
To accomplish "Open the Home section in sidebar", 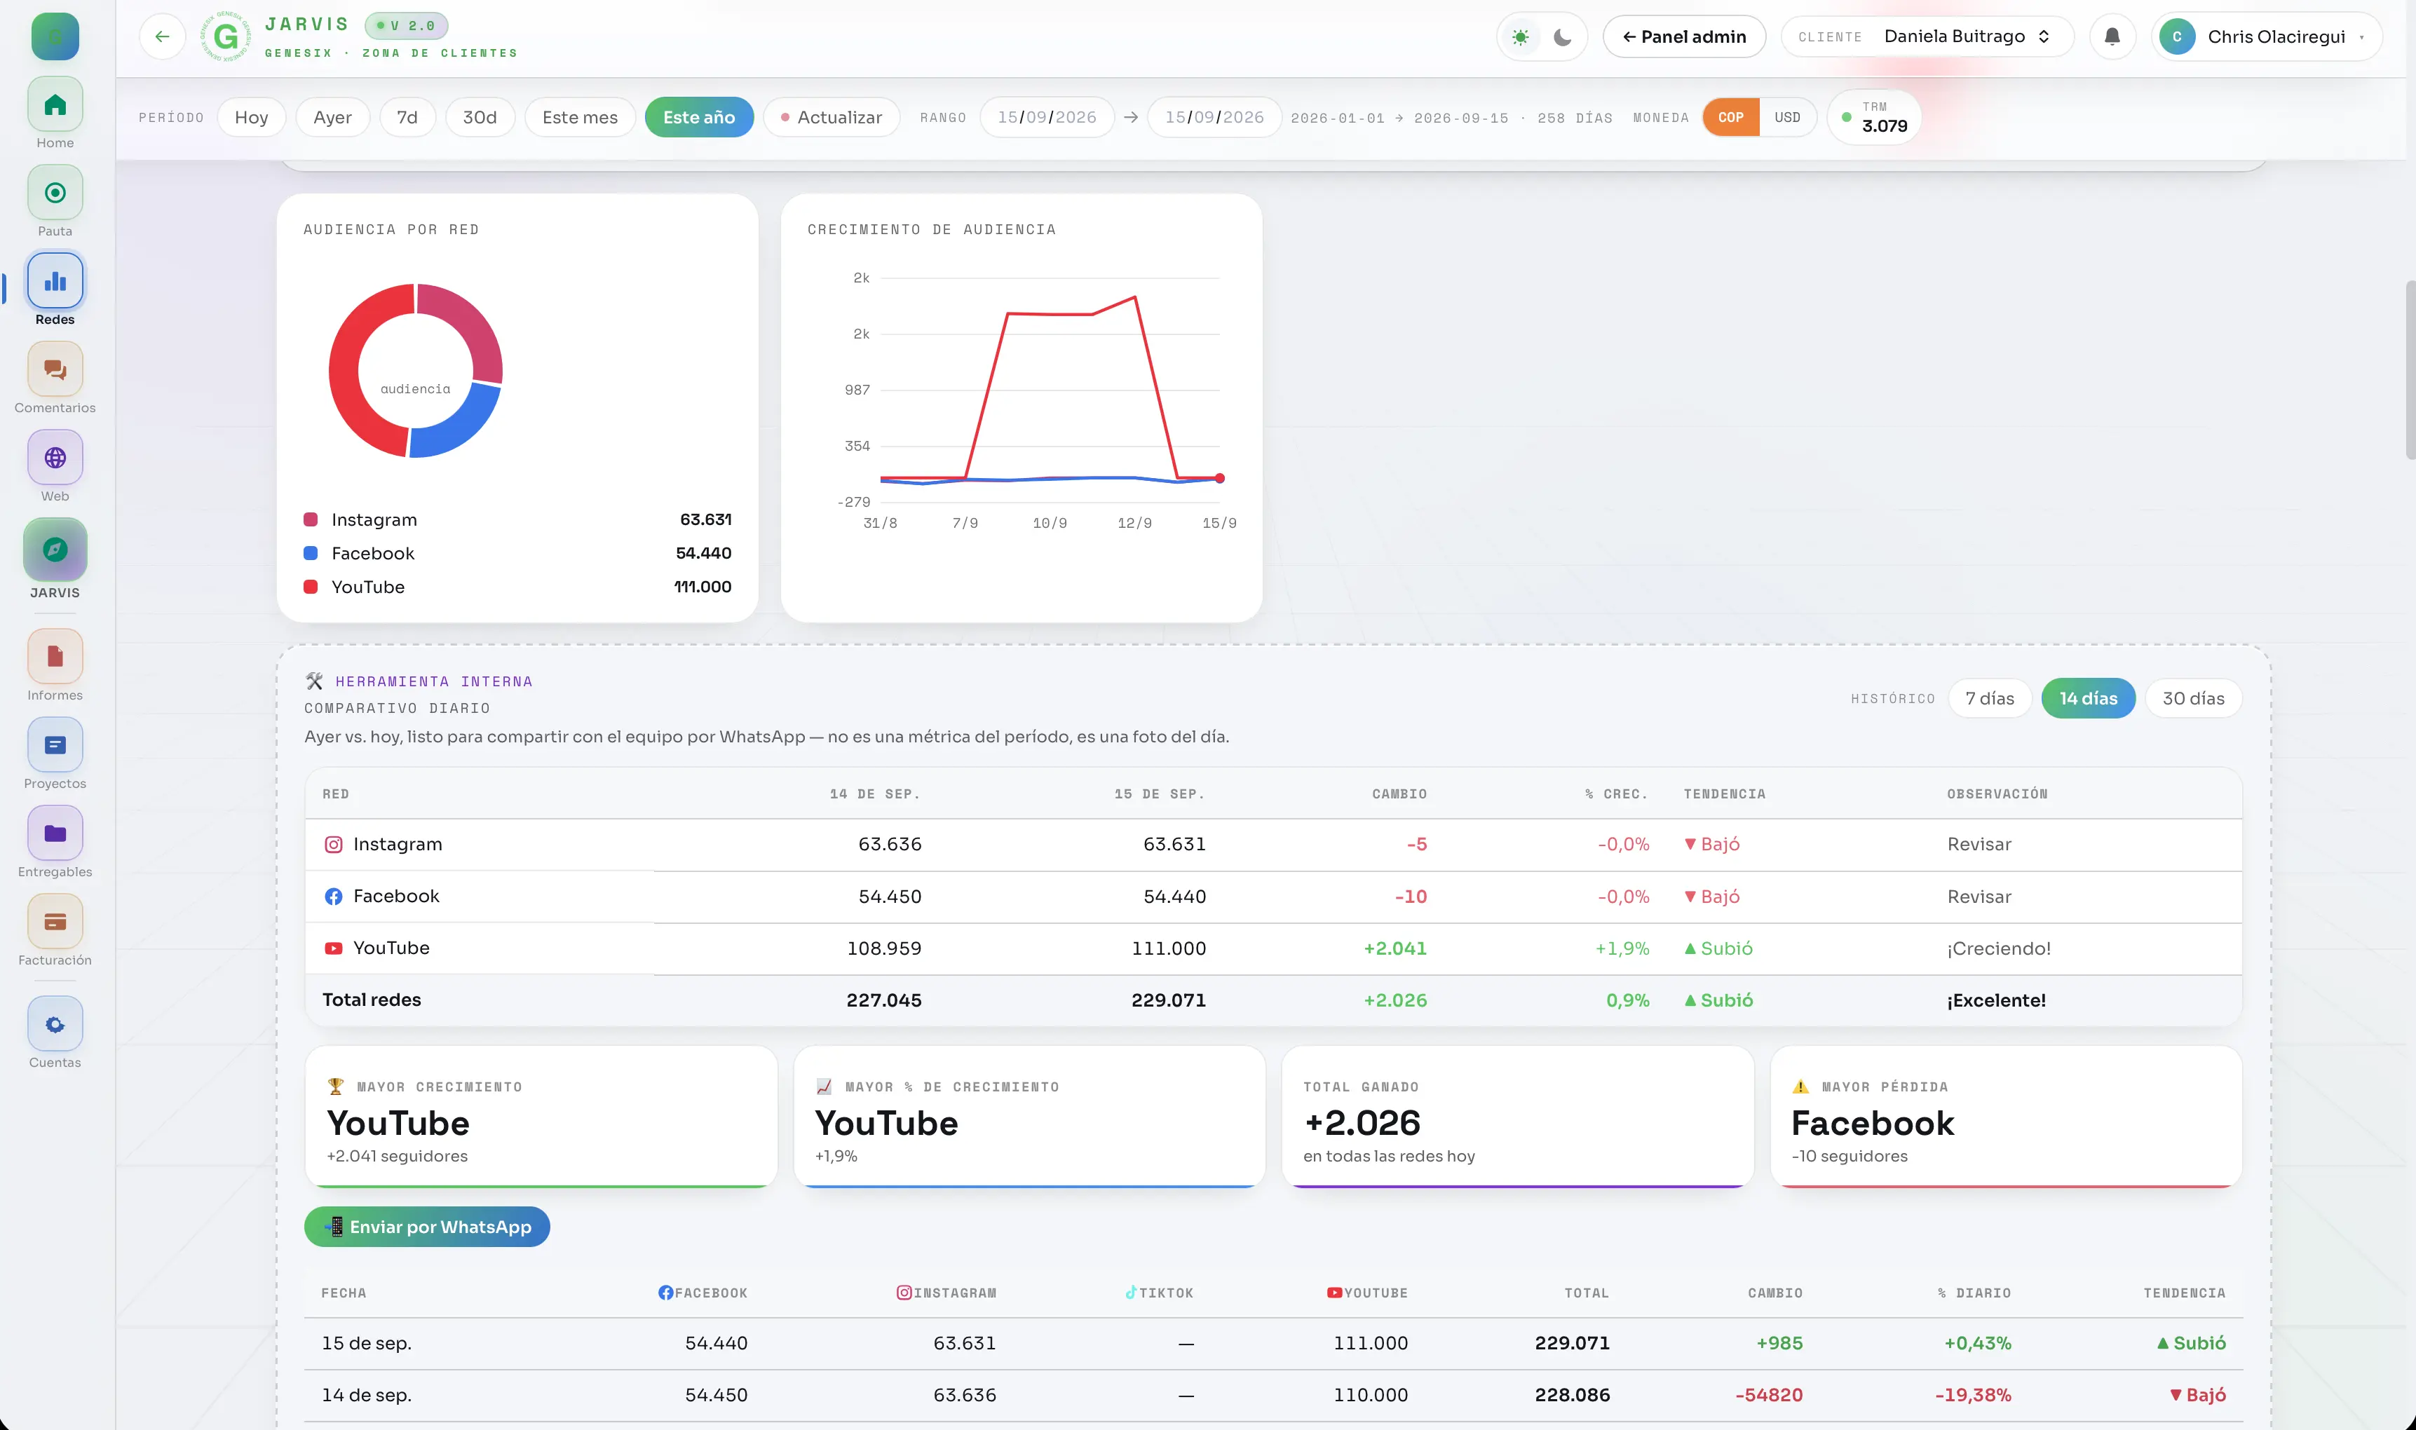I will (x=55, y=105).
